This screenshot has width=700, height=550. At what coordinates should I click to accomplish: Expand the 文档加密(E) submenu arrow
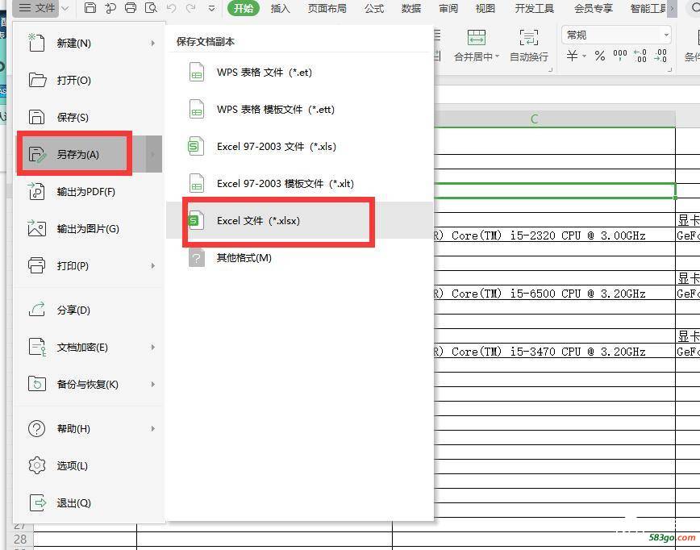152,348
